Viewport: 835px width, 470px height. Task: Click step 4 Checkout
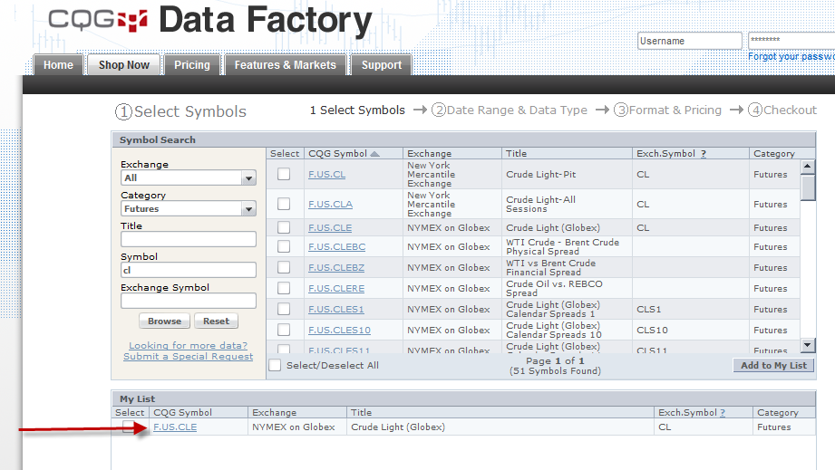point(782,110)
